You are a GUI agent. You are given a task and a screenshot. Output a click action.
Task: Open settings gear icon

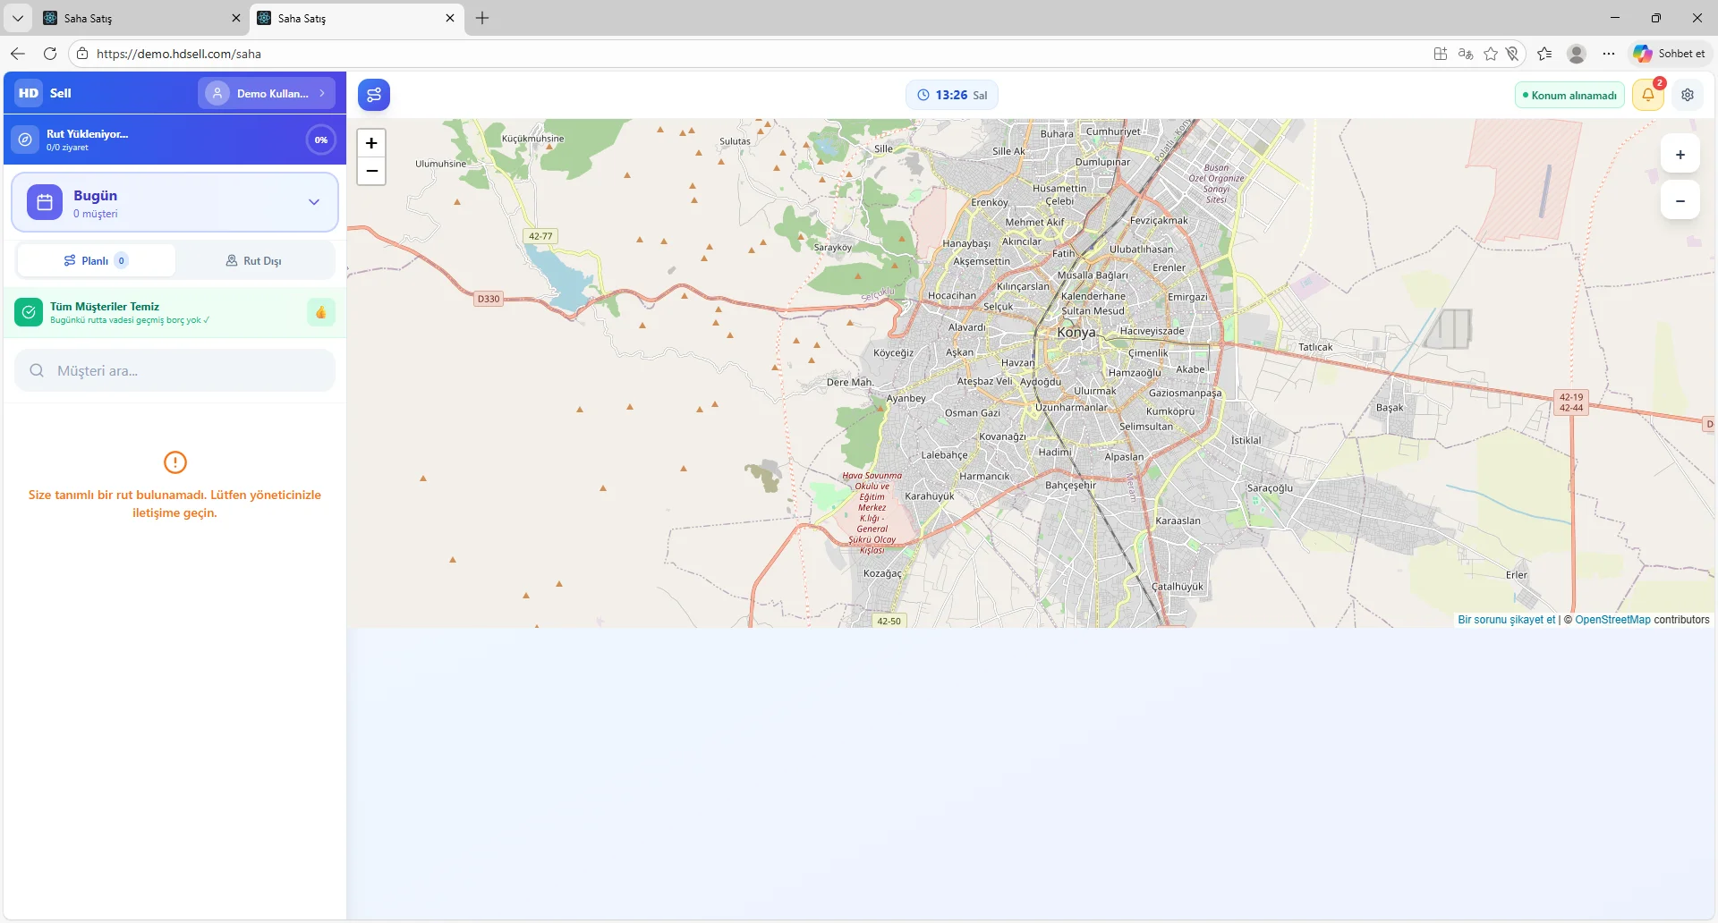coord(1688,95)
